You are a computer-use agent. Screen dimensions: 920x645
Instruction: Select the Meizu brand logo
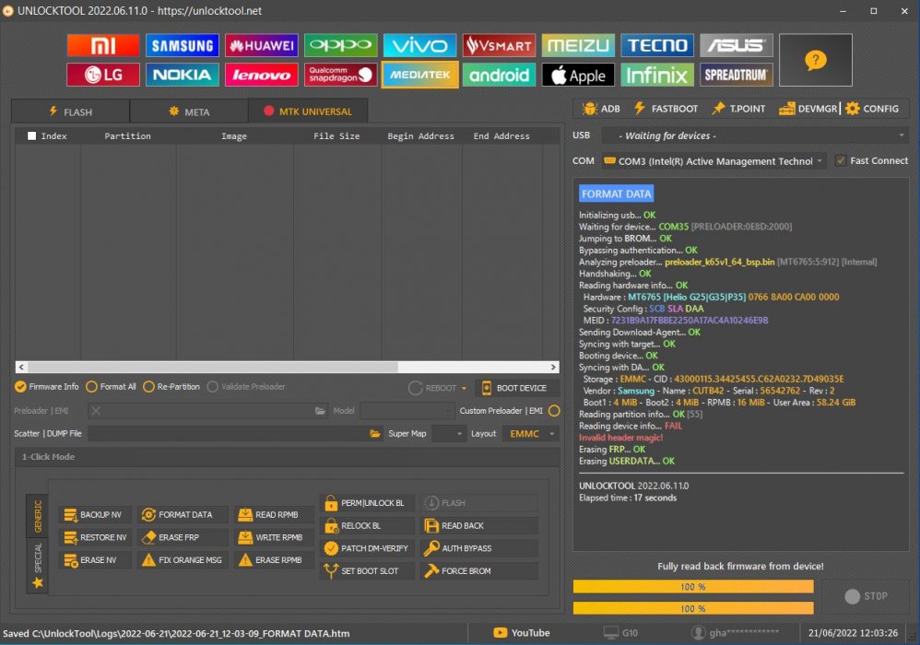click(578, 45)
